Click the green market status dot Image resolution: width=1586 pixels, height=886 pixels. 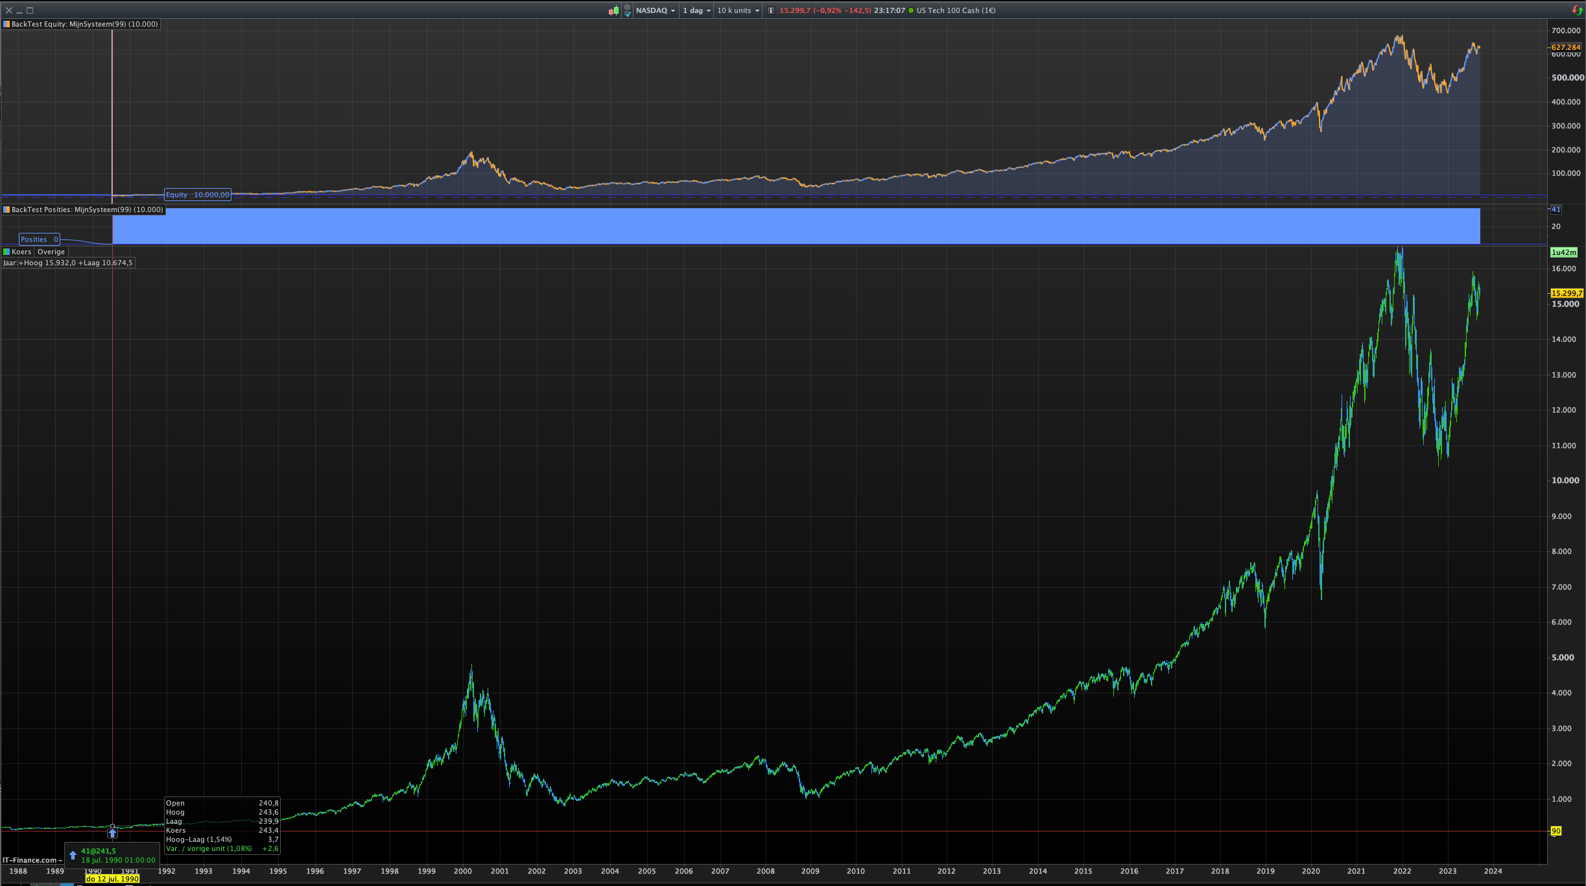tap(911, 10)
